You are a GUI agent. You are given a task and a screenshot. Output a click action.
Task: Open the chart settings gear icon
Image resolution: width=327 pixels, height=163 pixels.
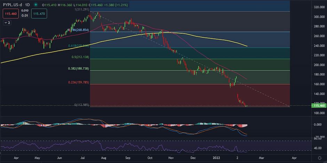319,158
